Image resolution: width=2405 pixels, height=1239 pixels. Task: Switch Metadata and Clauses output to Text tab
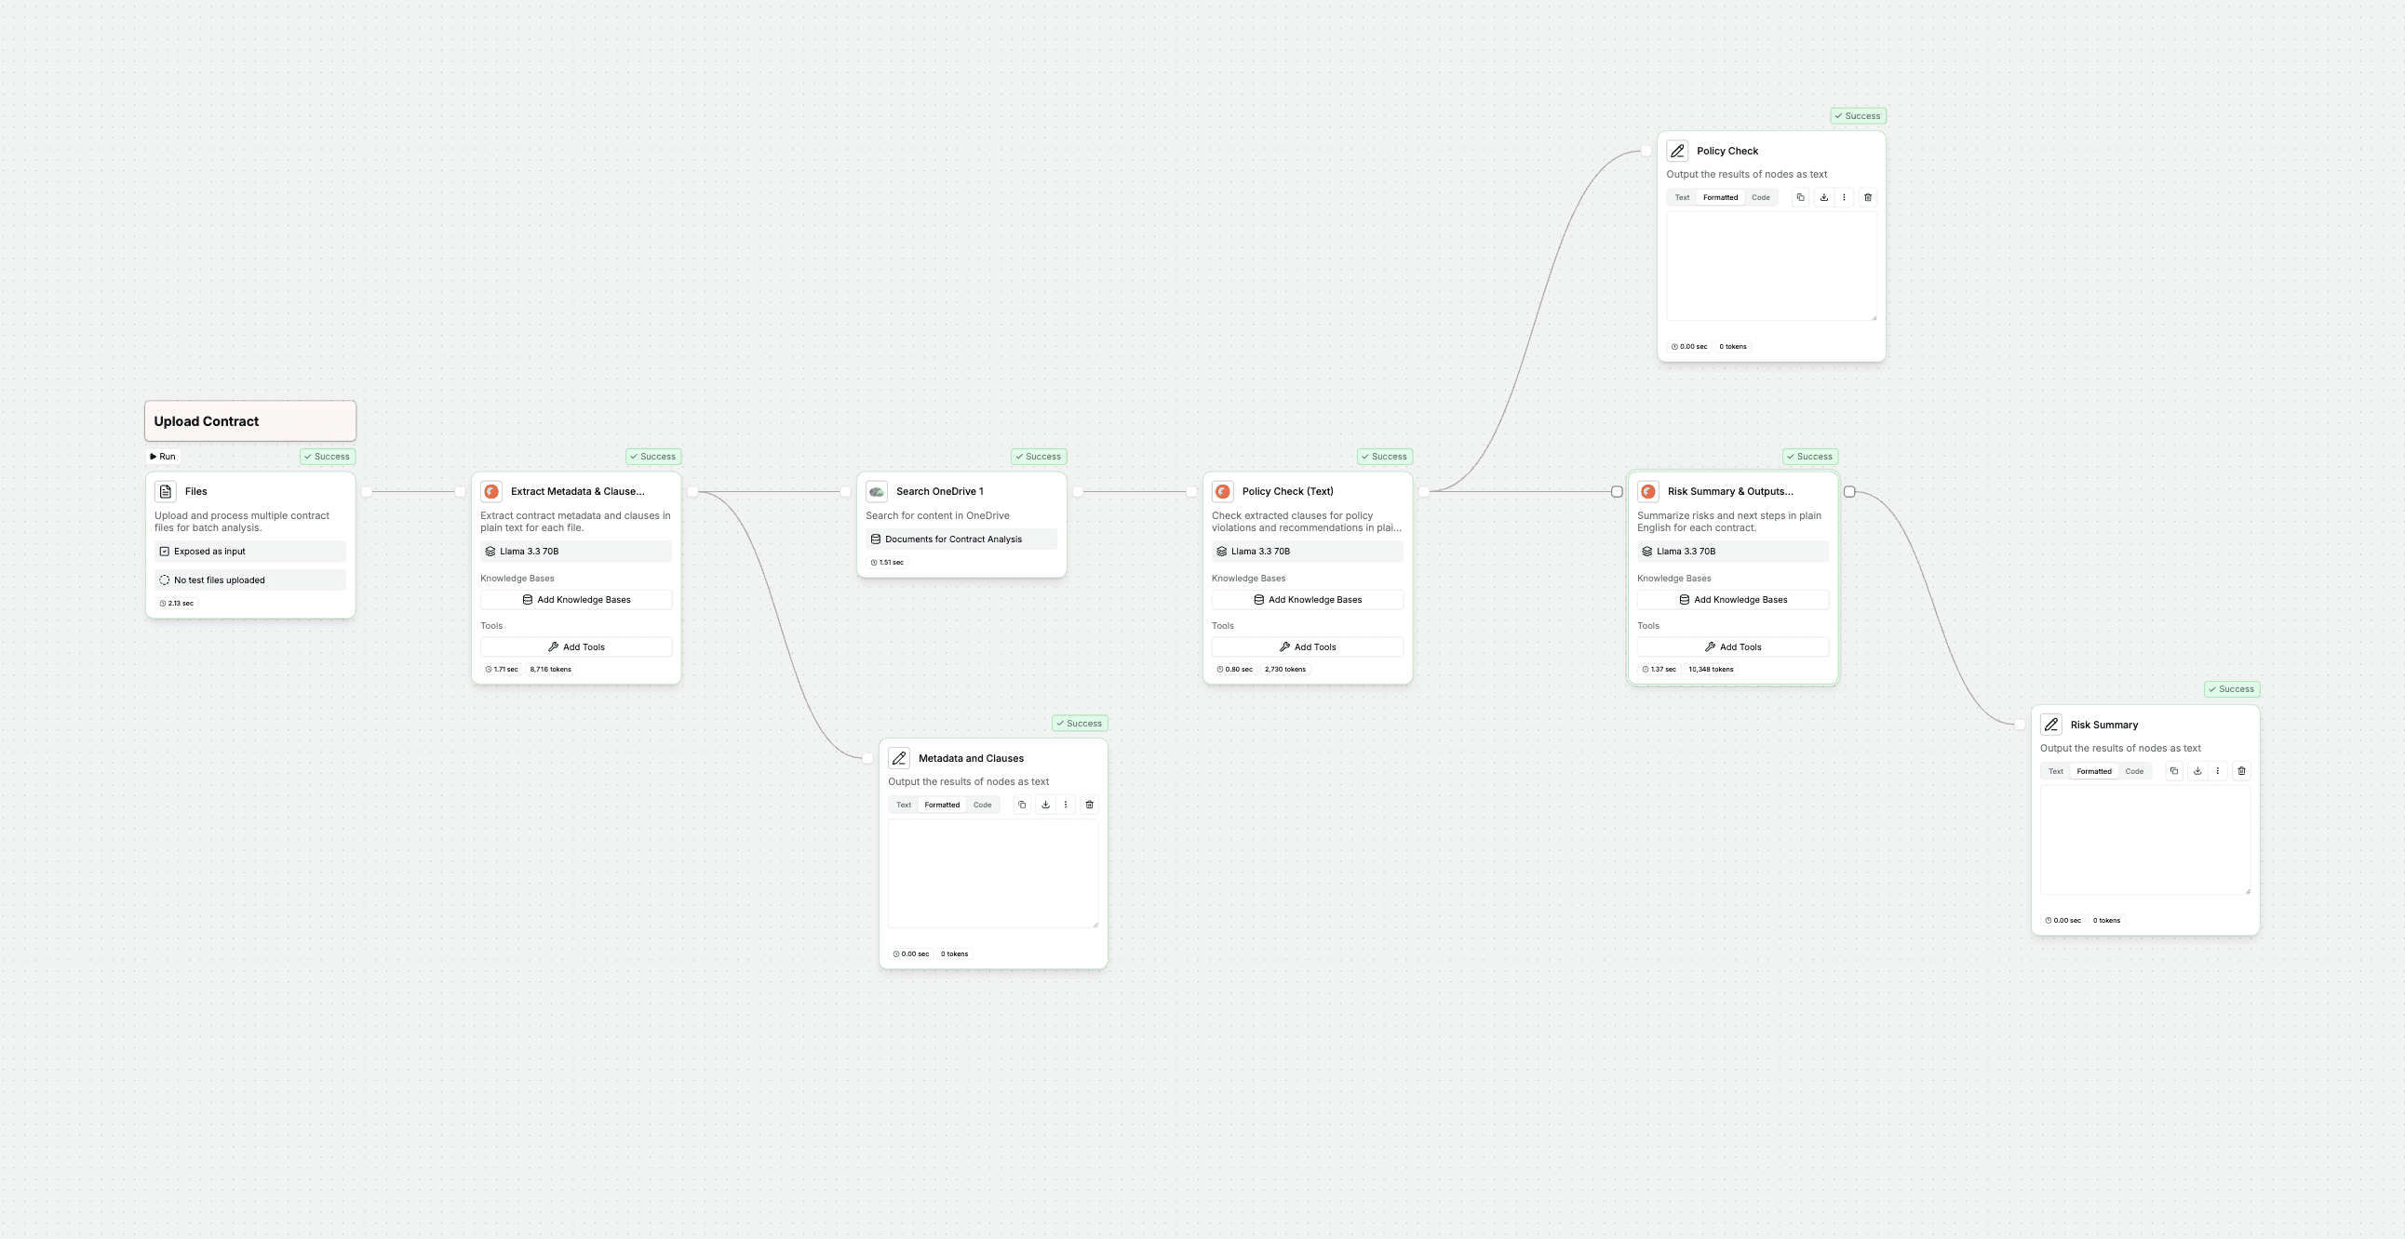point(903,806)
